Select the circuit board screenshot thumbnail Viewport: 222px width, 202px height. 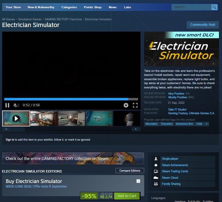pyautogui.click(x=99, y=118)
